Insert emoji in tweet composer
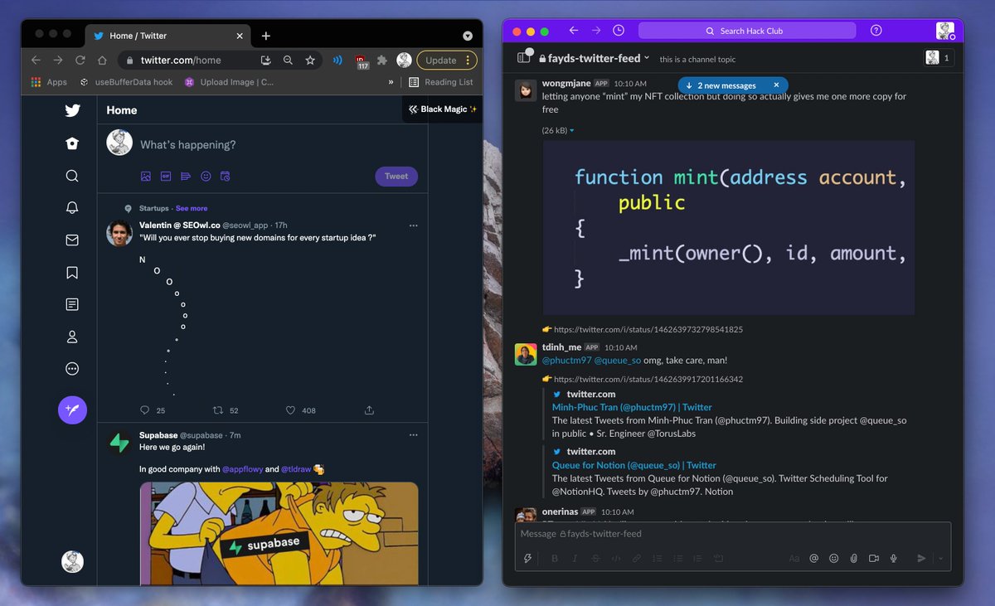This screenshot has height=606, width=995. coord(206,177)
